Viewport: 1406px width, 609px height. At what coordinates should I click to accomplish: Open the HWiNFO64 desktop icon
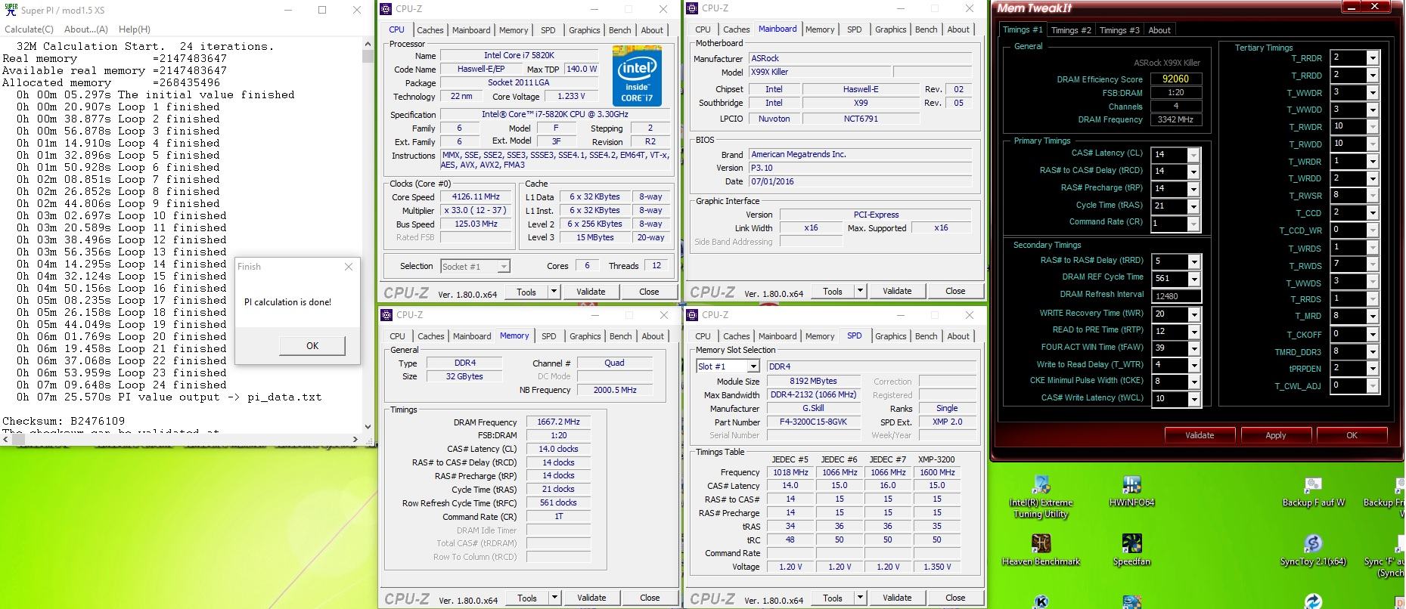tap(1131, 491)
